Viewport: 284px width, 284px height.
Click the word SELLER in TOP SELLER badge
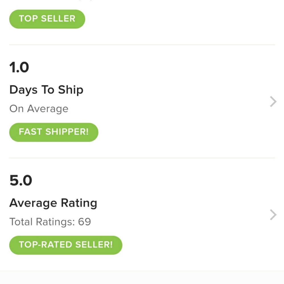click(58, 19)
